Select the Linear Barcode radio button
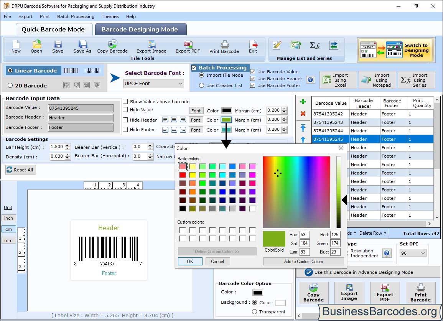 [10, 71]
